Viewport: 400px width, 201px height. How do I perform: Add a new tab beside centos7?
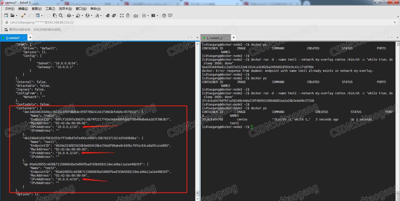point(30,37)
